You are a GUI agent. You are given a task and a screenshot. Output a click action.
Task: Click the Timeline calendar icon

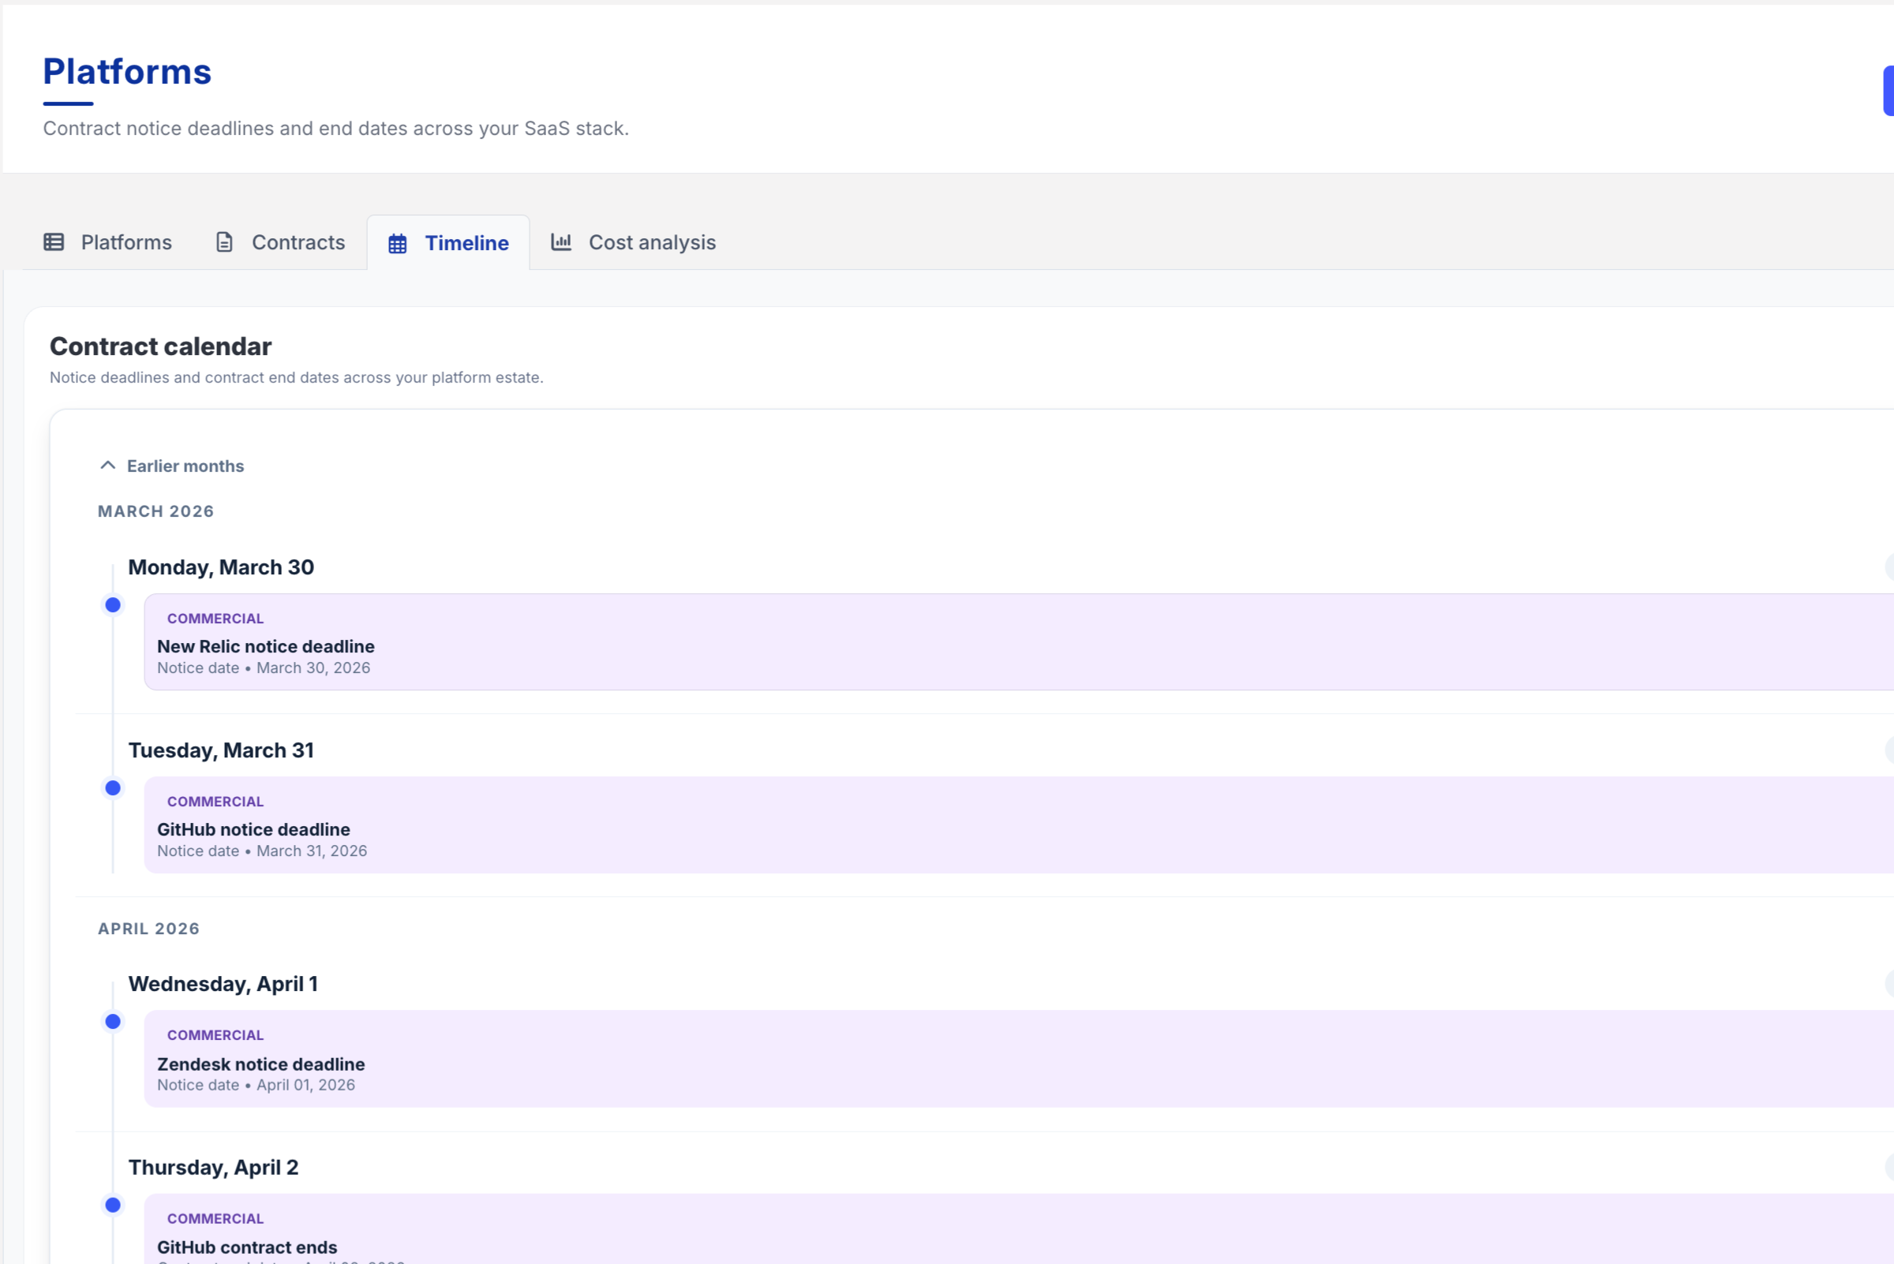pos(398,244)
